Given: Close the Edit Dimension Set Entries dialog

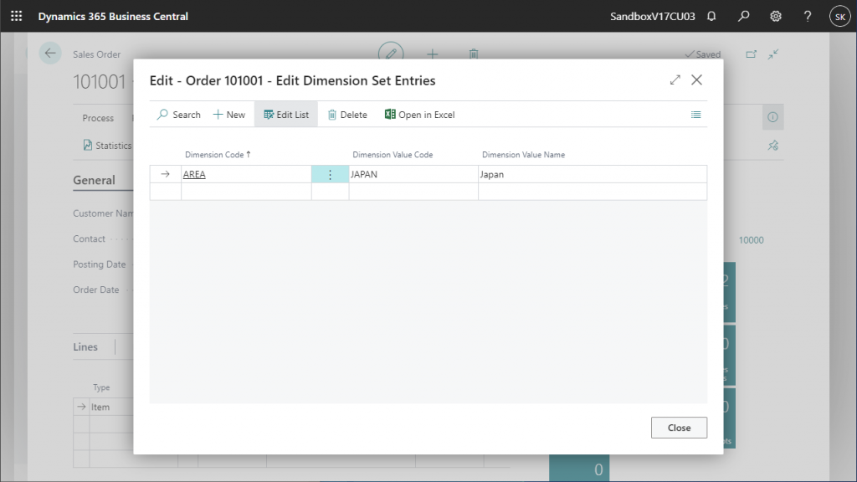Looking at the screenshot, I should coord(696,79).
